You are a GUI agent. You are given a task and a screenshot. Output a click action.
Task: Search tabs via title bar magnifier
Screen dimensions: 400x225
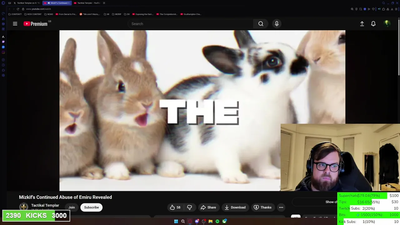pyautogui.click(x=383, y=3)
